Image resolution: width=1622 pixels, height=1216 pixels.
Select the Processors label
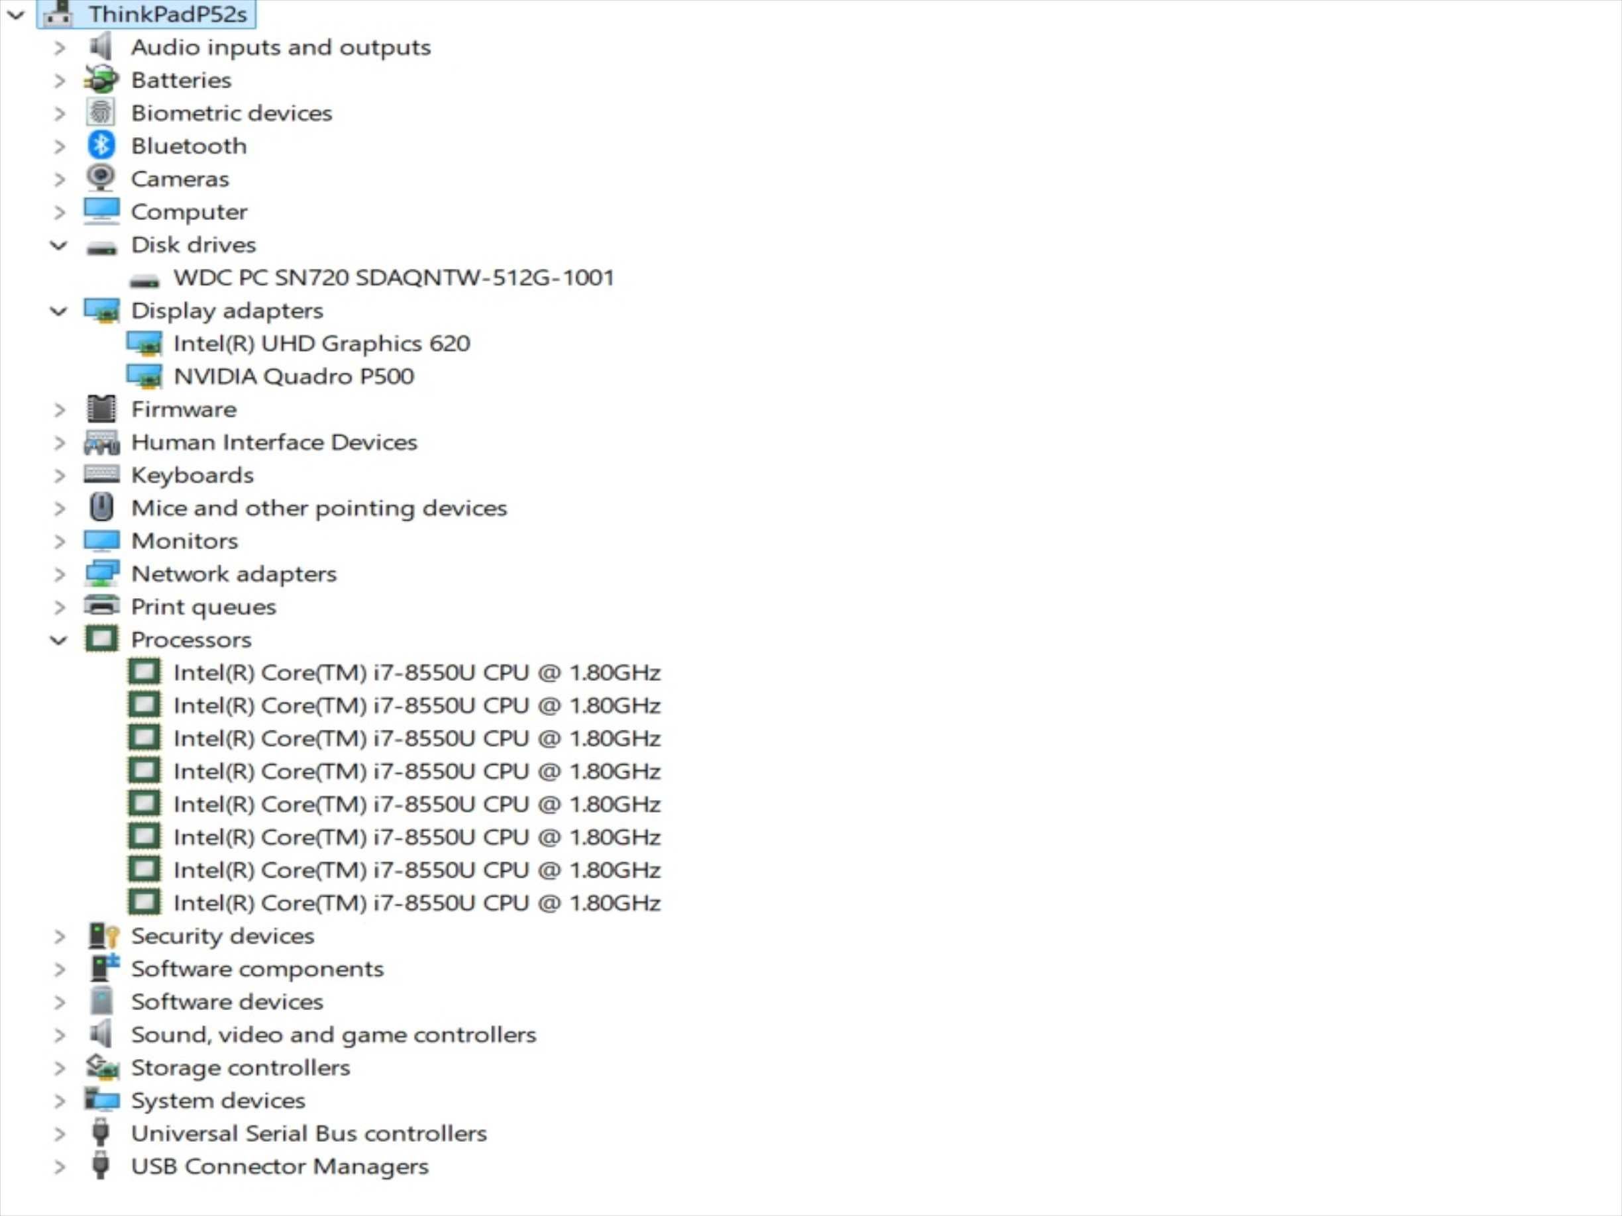coord(191,640)
